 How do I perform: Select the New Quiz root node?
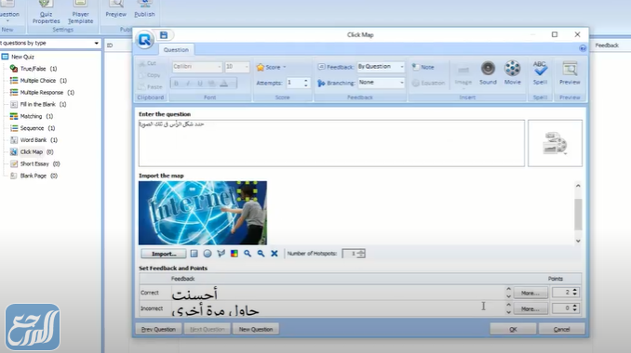(x=18, y=57)
